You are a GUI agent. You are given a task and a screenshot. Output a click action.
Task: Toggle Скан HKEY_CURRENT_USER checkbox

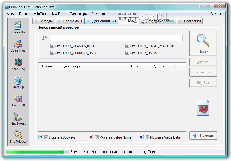click(52, 53)
